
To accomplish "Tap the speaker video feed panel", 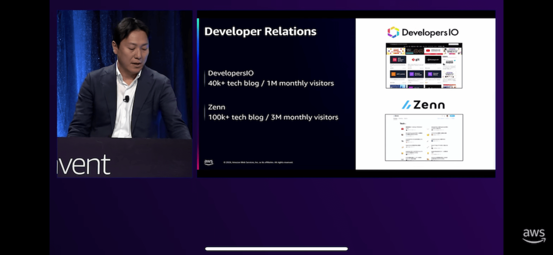I will (124, 94).
